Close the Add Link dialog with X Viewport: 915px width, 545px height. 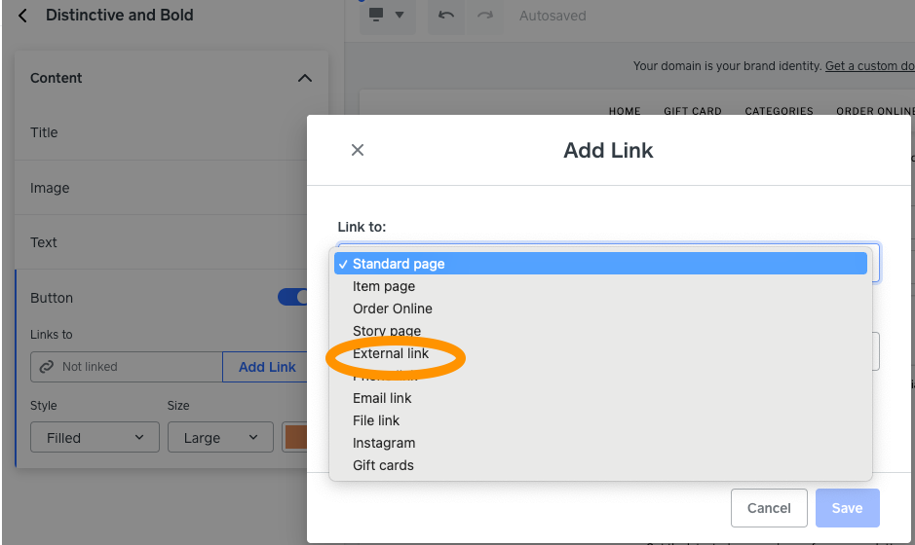click(358, 150)
